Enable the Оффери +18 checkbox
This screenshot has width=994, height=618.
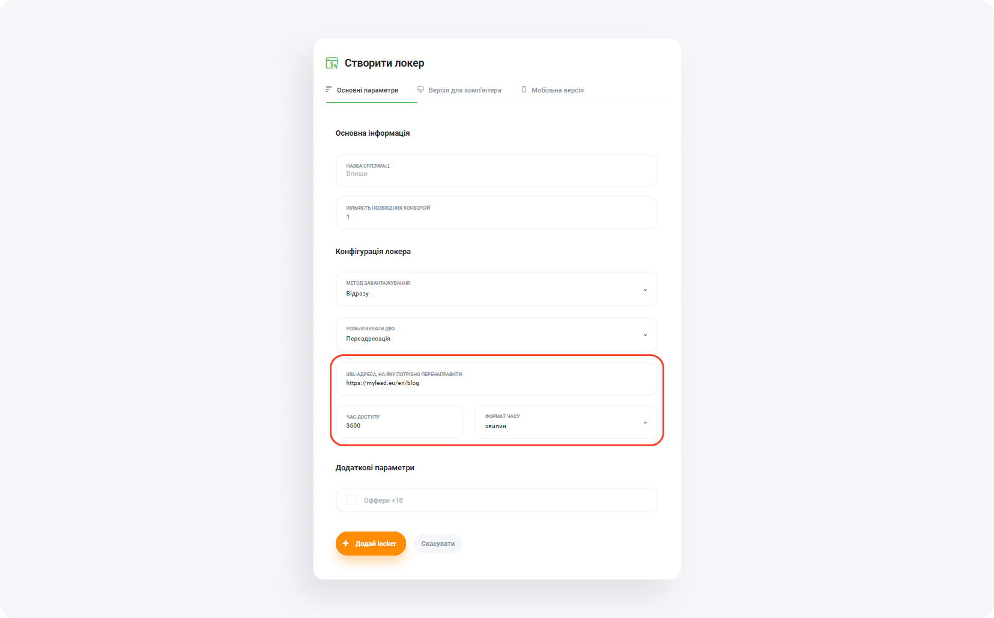(x=352, y=500)
